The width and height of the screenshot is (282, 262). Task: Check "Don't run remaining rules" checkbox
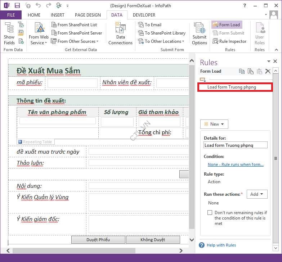210,213
